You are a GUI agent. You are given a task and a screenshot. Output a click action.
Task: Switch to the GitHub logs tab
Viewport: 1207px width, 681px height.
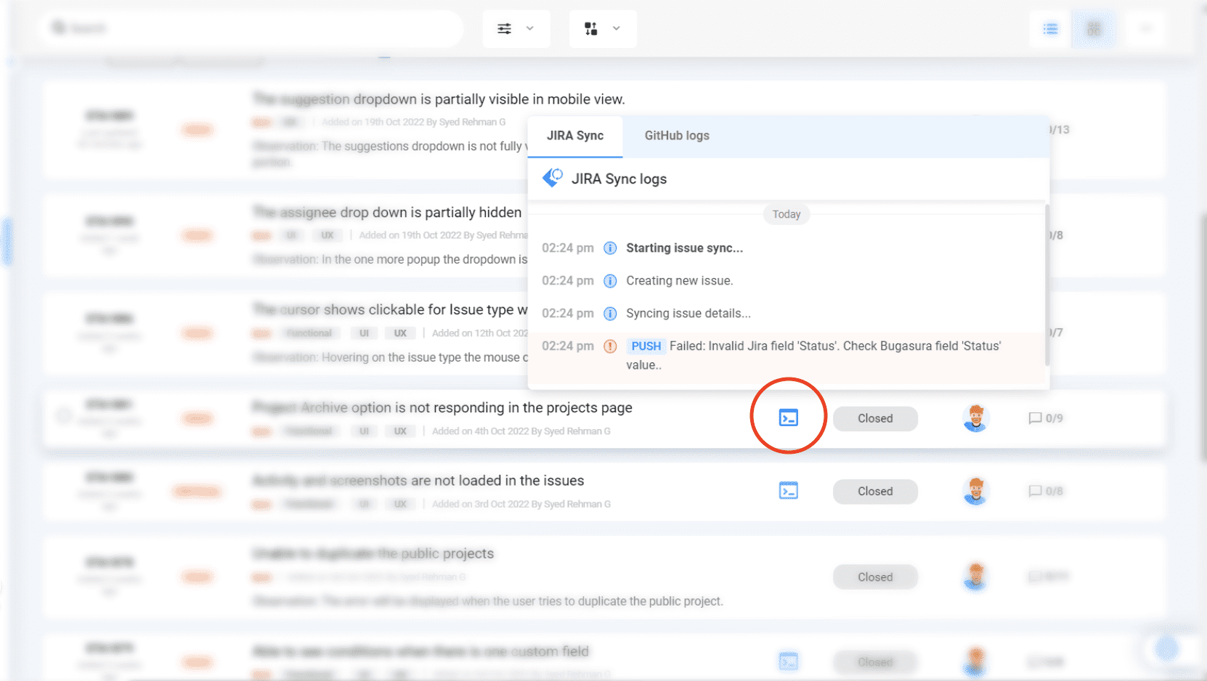[676, 136]
